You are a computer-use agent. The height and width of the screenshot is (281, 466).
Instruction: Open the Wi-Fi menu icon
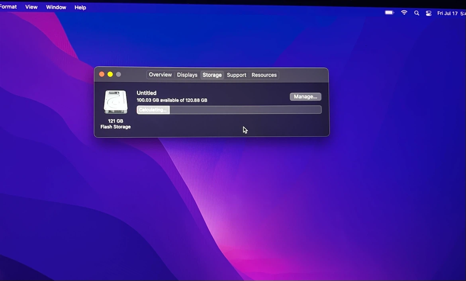(x=404, y=12)
